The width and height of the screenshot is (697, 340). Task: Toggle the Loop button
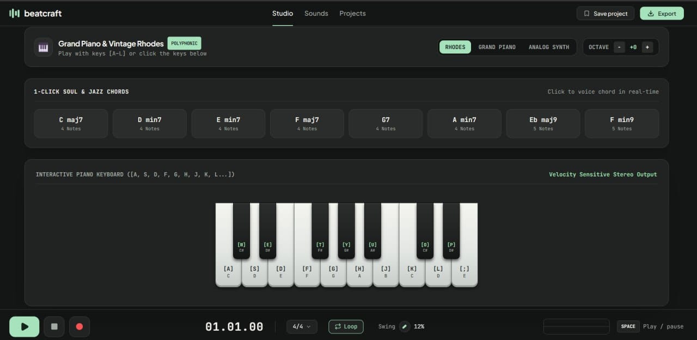(346, 326)
